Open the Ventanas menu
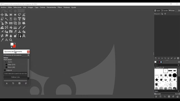 [67, 7]
